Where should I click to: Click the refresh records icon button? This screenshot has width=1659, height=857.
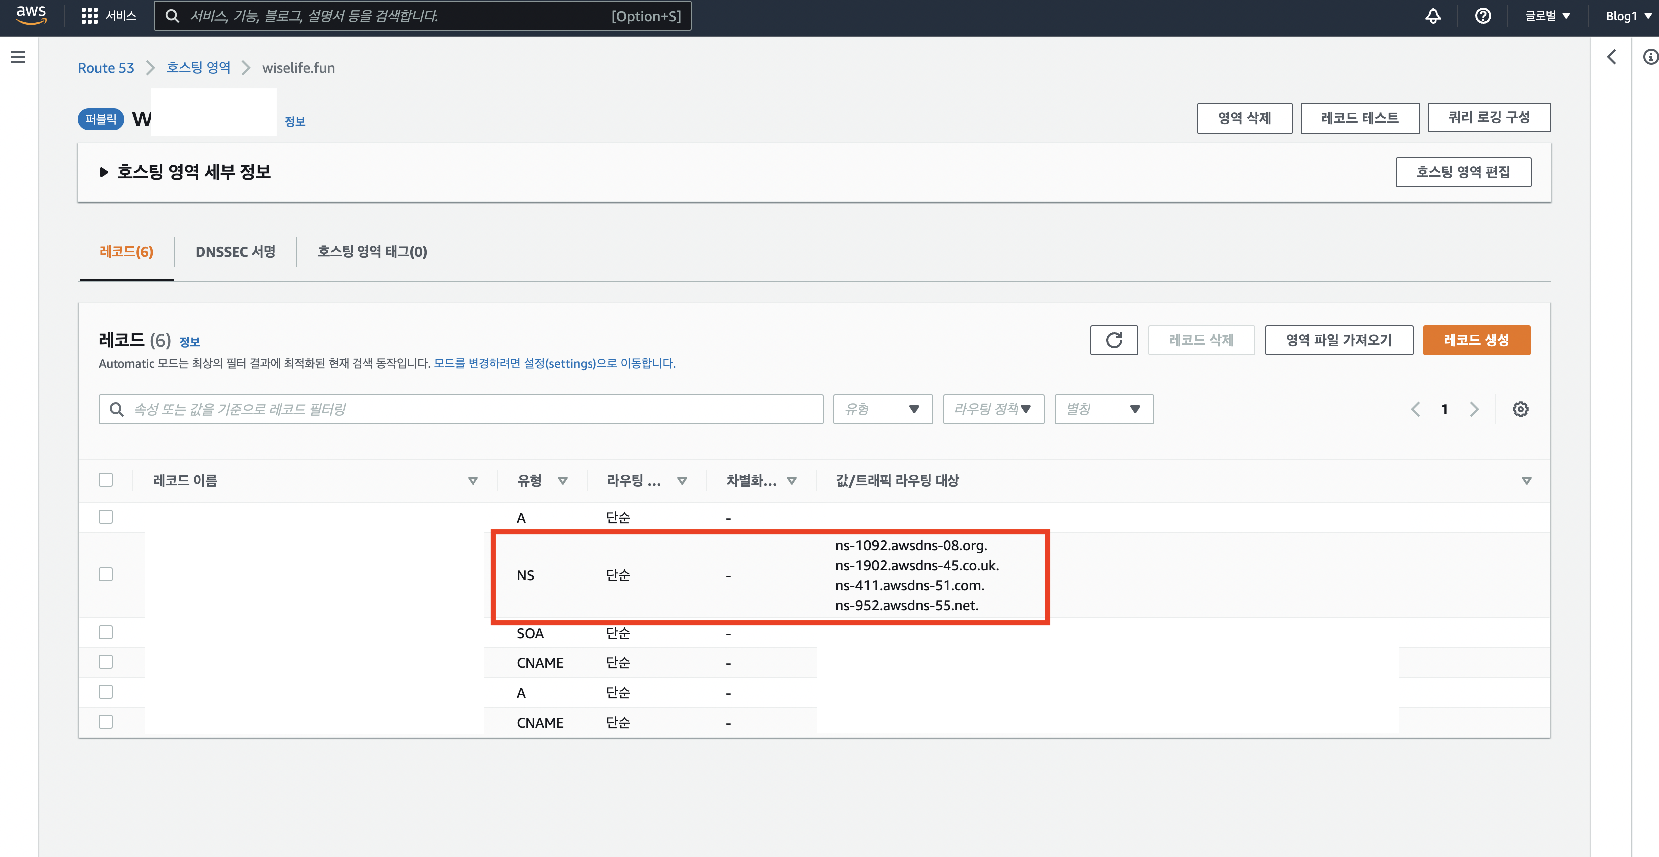click(x=1113, y=340)
